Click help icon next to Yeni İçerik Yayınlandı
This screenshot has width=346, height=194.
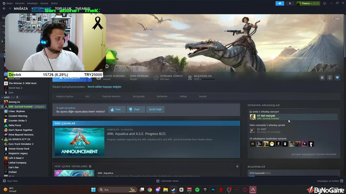coord(90,167)
